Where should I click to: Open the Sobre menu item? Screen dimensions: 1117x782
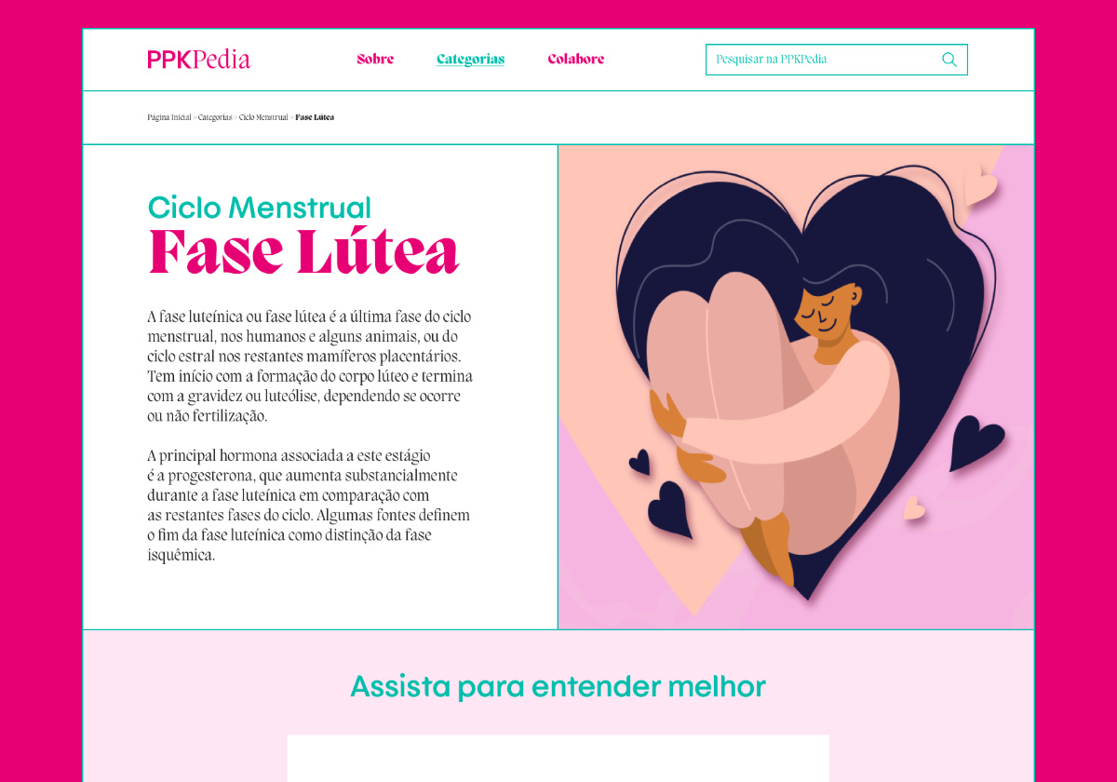(375, 59)
